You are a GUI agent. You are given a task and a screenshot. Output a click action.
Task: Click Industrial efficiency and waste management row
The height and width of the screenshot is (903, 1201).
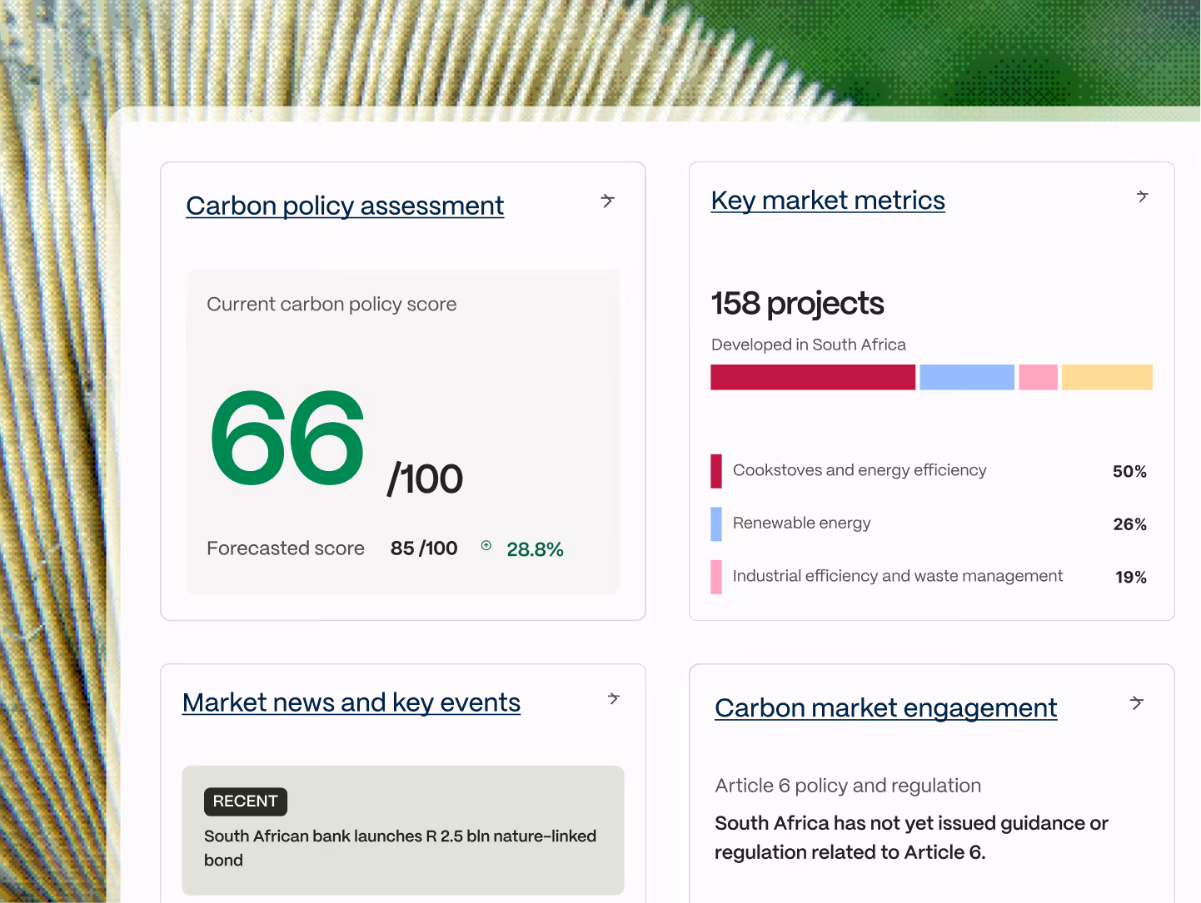pyautogui.click(x=929, y=577)
